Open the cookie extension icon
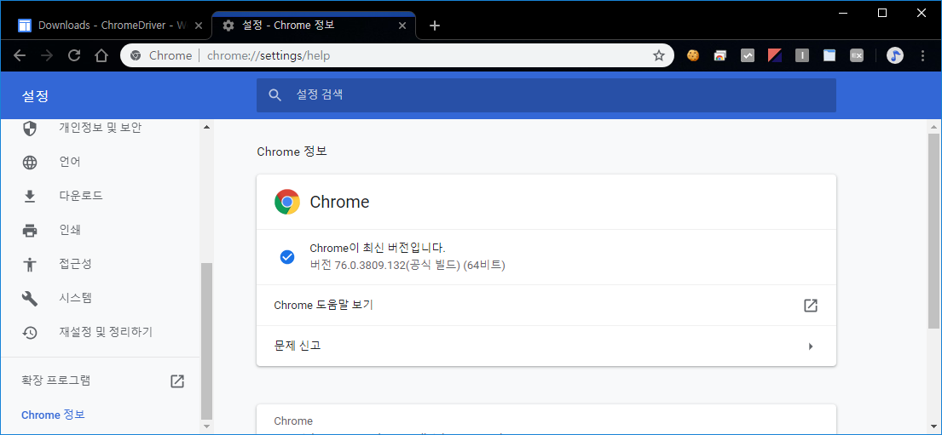 pyautogui.click(x=693, y=56)
